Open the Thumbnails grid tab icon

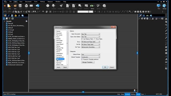point(12,15)
